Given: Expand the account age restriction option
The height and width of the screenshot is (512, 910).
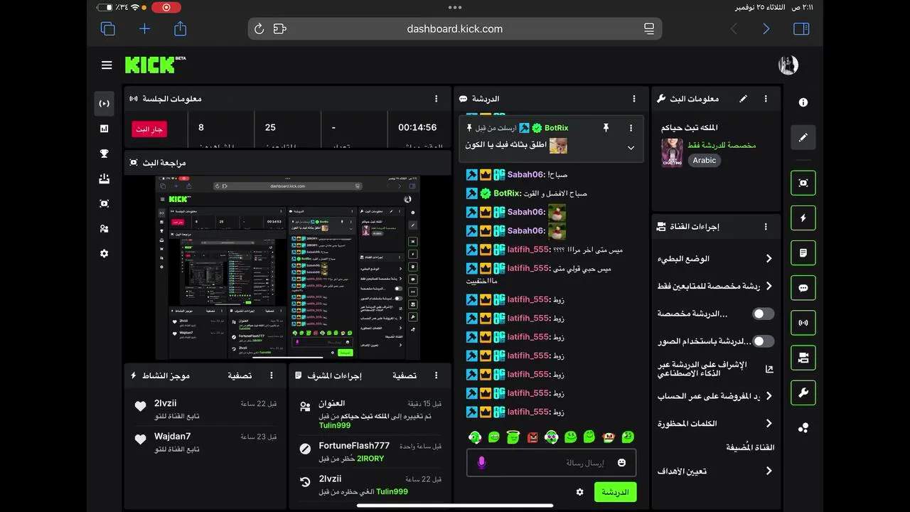Looking at the screenshot, I should pyautogui.click(x=769, y=396).
